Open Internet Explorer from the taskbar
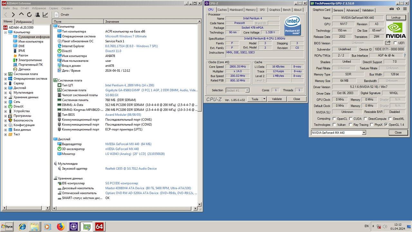 pos(22,227)
